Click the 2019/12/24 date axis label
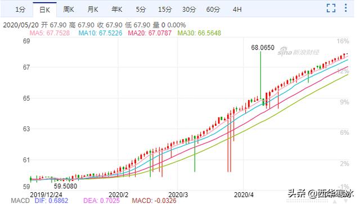 (x=46, y=195)
